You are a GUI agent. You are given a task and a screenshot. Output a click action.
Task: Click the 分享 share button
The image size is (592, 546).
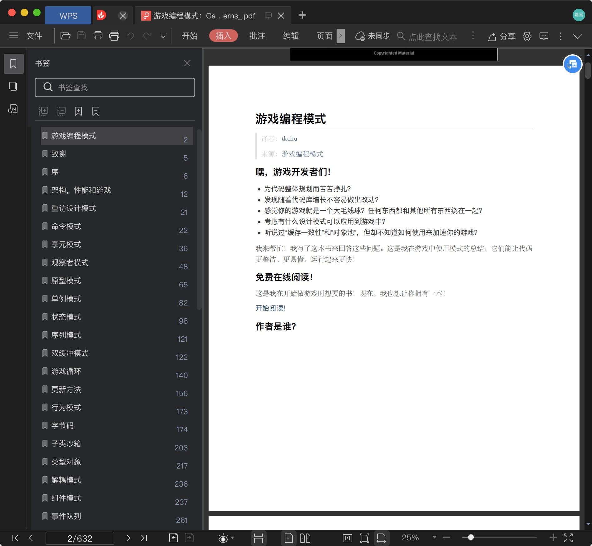coord(501,37)
